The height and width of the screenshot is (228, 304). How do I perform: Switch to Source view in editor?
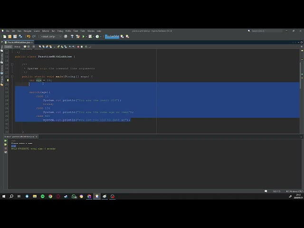[x=8, y=47]
